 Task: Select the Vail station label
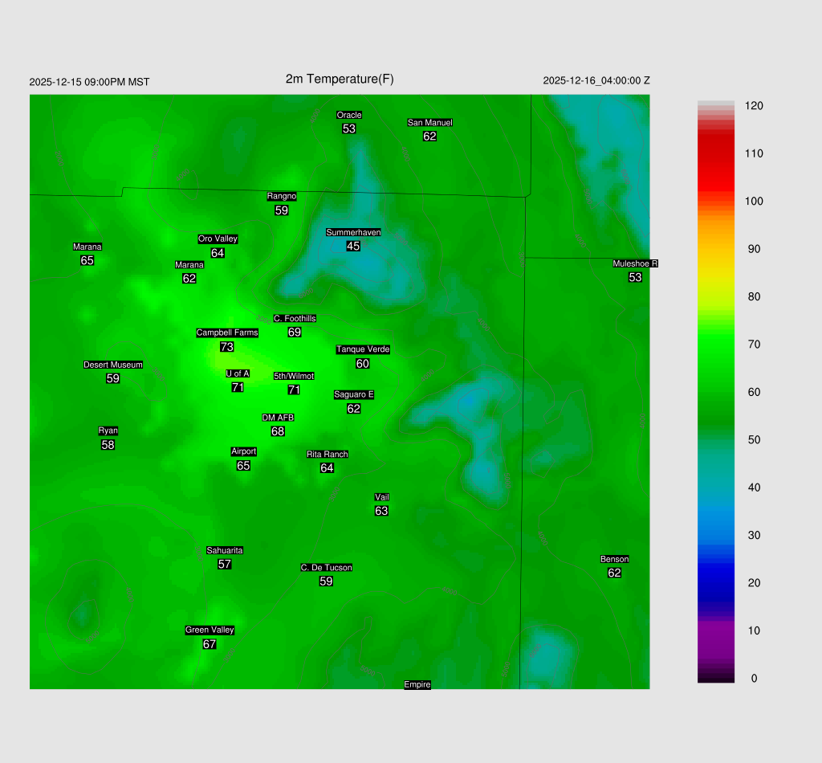(382, 497)
